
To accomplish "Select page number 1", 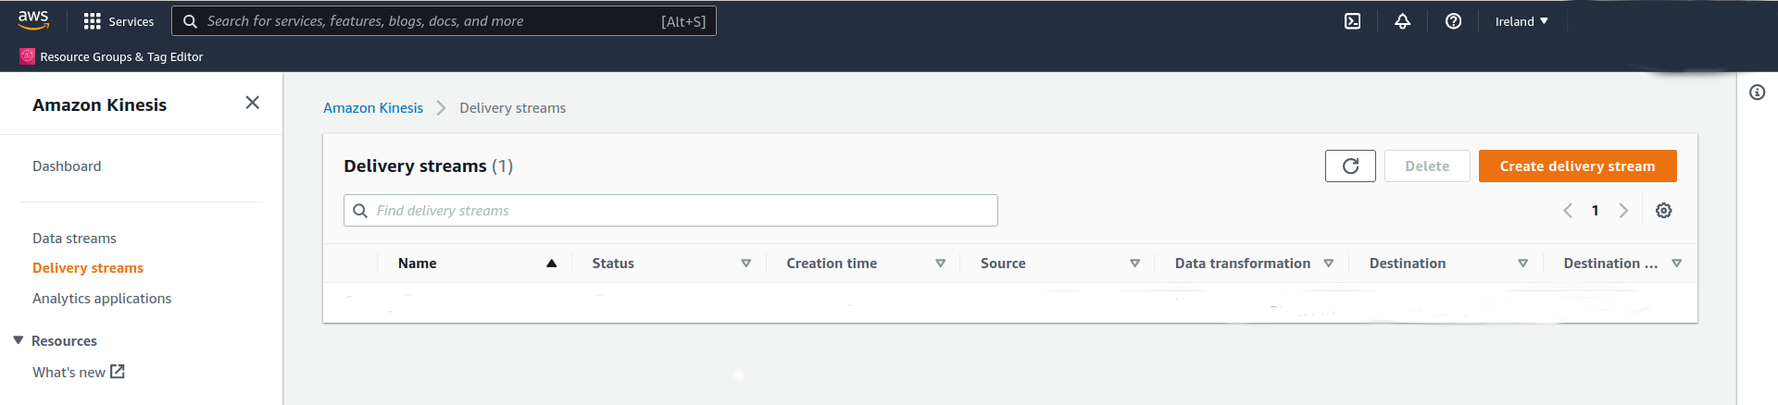I will pyautogui.click(x=1595, y=211).
